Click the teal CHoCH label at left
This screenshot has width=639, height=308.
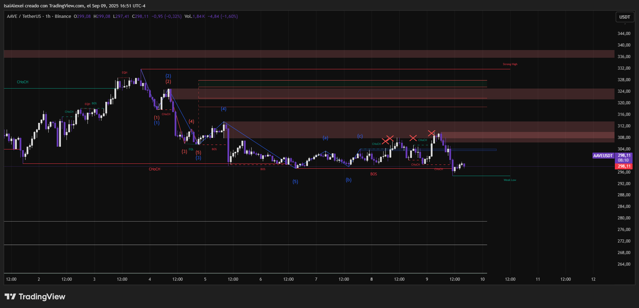[23, 82]
